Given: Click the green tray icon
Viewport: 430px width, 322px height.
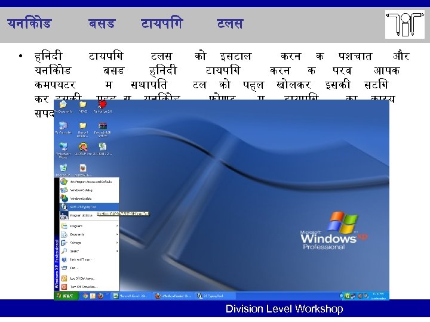Looking at the screenshot, I should point(348,296).
